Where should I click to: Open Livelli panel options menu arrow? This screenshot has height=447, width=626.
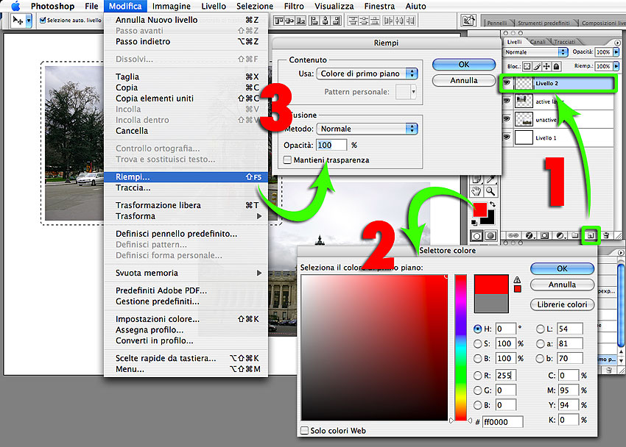pyautogui.click(x=618, y=42)
